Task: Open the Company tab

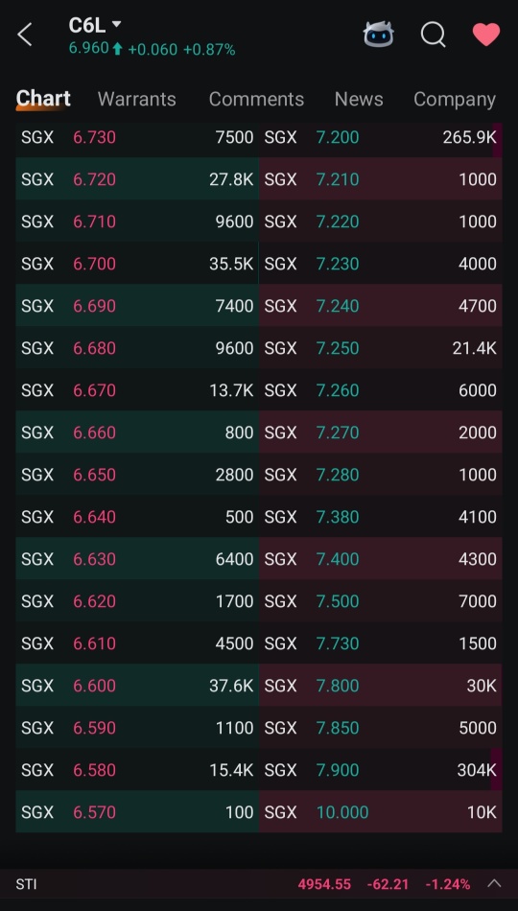Action: click(x=455, y=100)
